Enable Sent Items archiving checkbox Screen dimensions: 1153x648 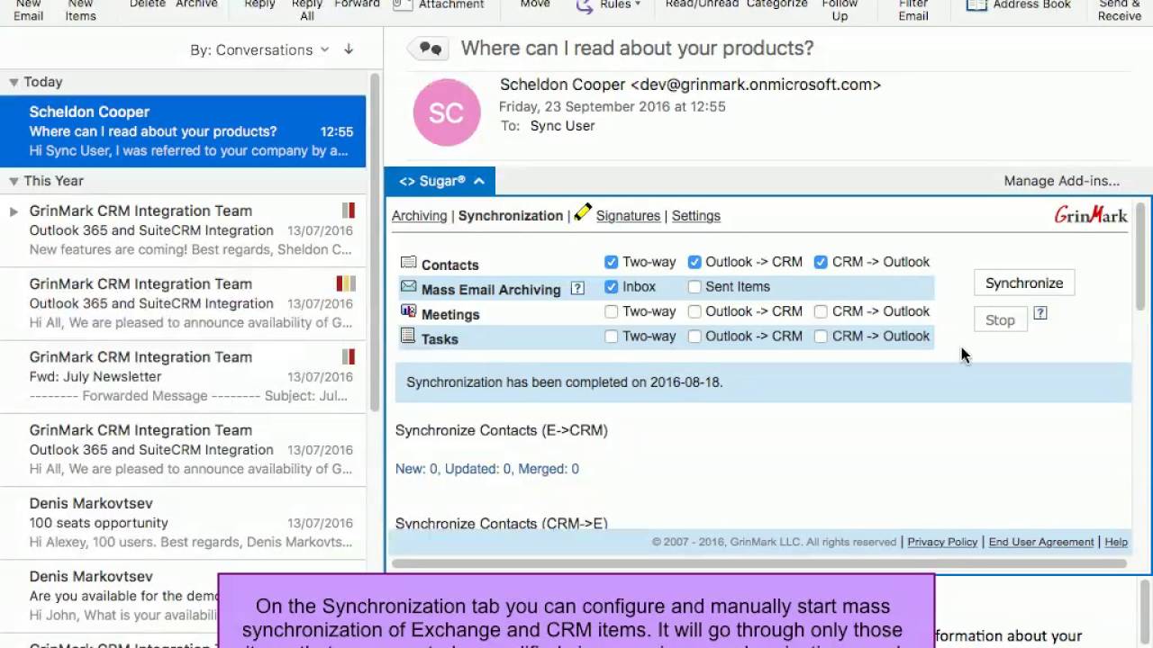click(695, 287)
